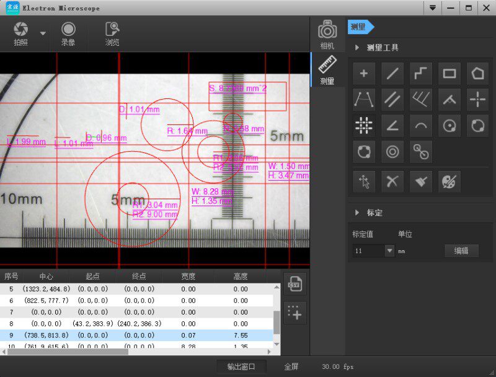Choose the arc measurement tool

(421, 126)
